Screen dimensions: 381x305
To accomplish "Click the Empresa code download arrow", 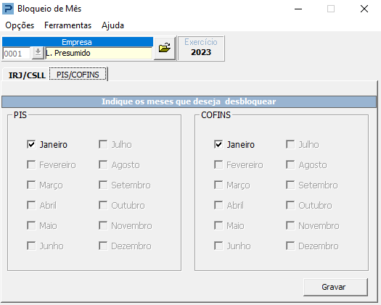I will click(38, 53).
